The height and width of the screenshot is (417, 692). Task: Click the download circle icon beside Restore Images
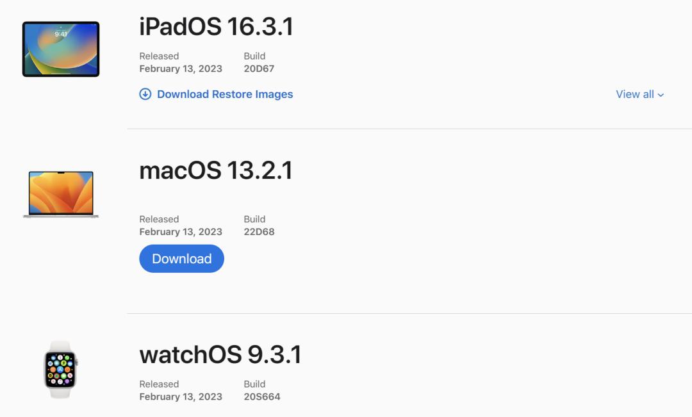pyautogui.click(x=145, y=94)
